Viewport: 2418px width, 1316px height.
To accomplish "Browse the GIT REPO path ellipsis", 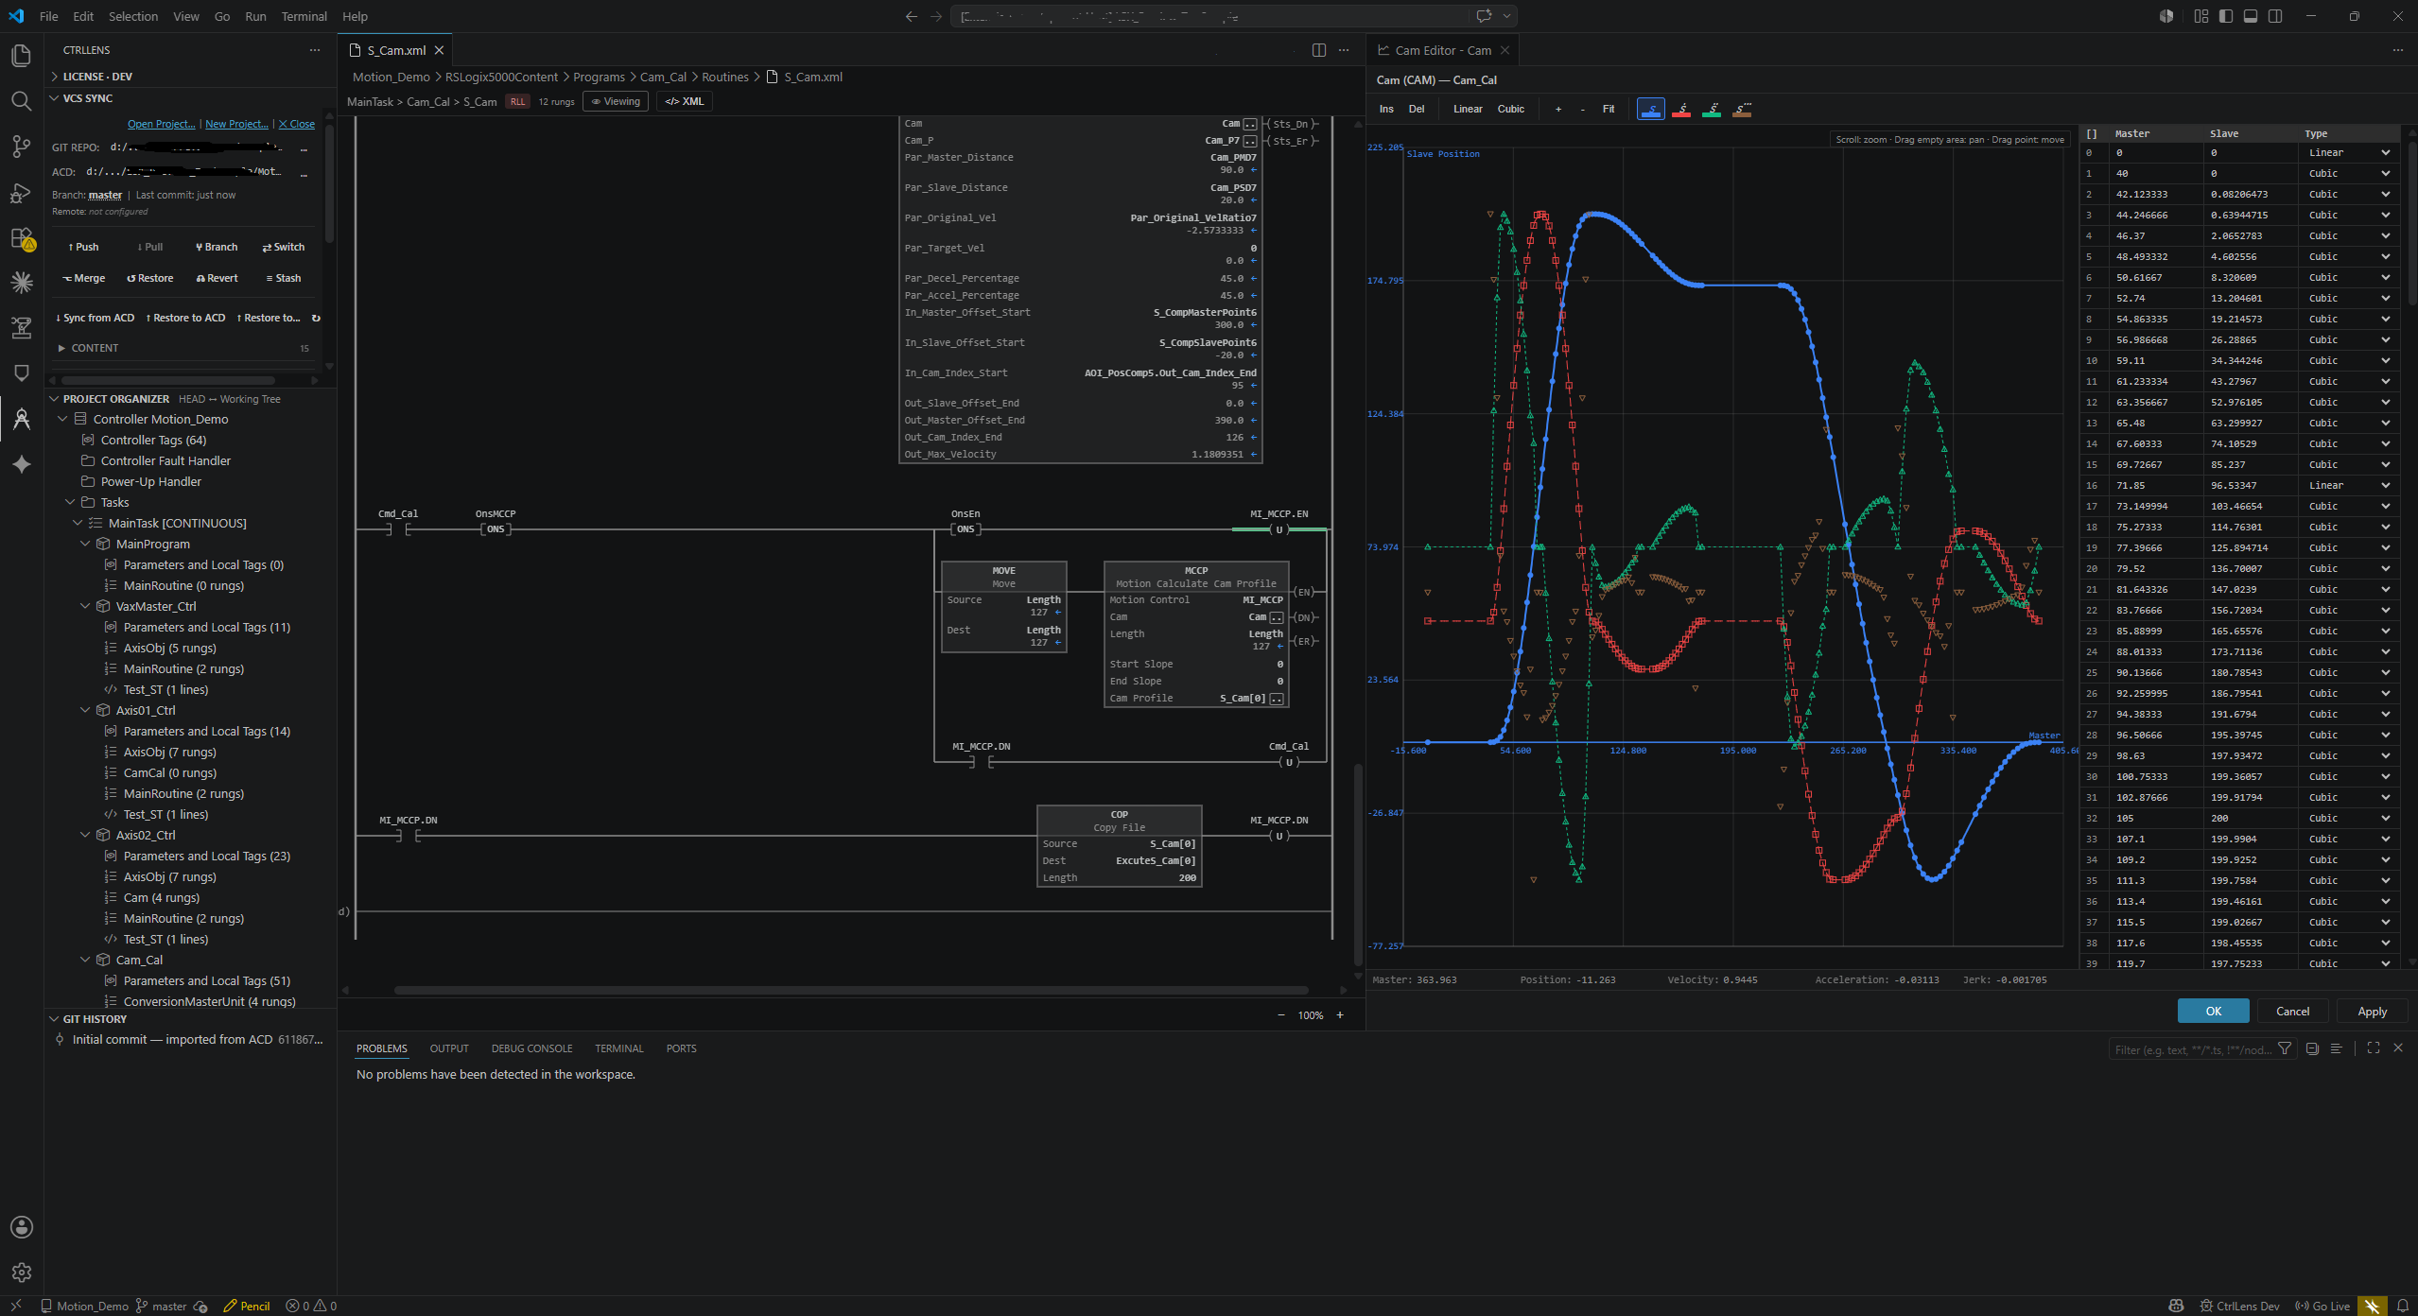I will click(304, 147).
